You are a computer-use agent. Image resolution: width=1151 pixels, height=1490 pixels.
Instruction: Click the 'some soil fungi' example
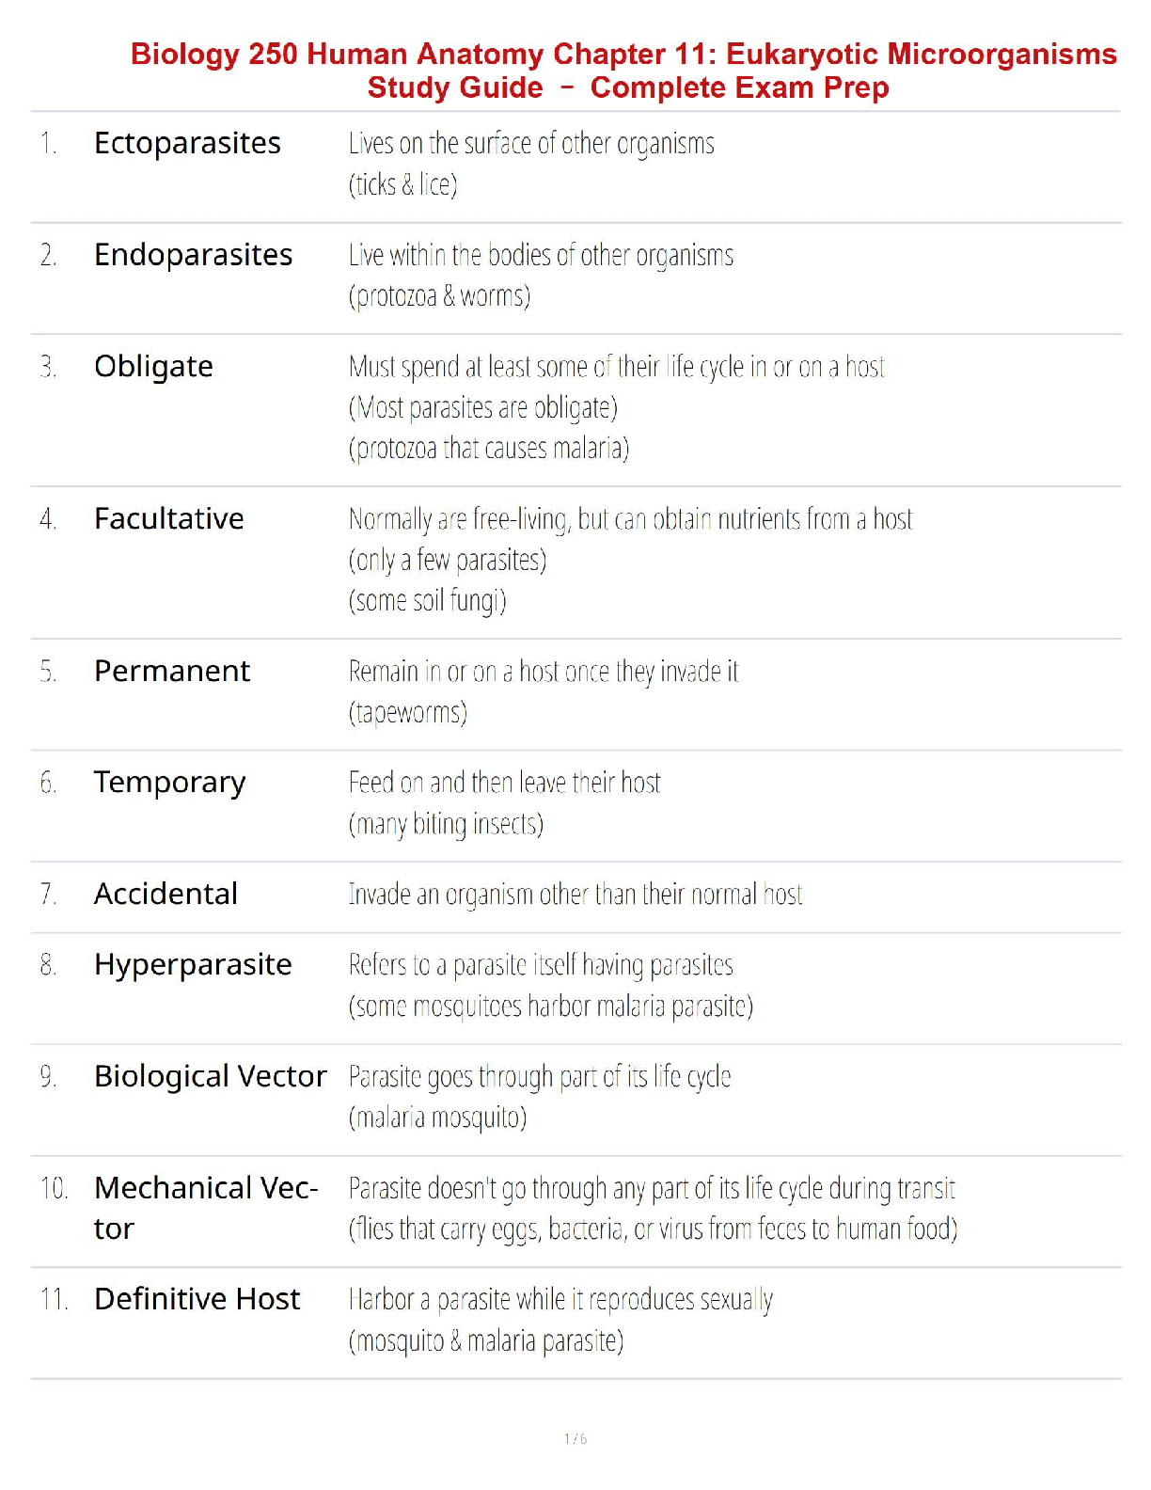[428, 600]
